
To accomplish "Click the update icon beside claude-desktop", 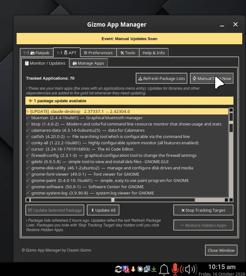I will click(x=28, y=111).
